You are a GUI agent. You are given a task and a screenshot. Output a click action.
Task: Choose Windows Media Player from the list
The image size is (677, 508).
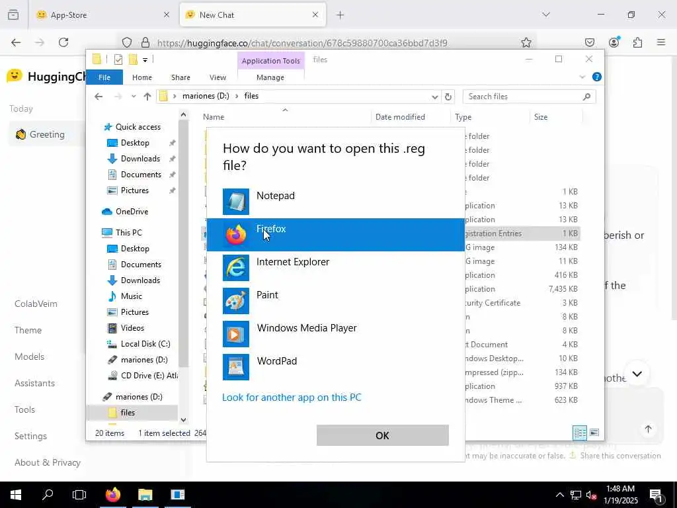pos(335,333)
